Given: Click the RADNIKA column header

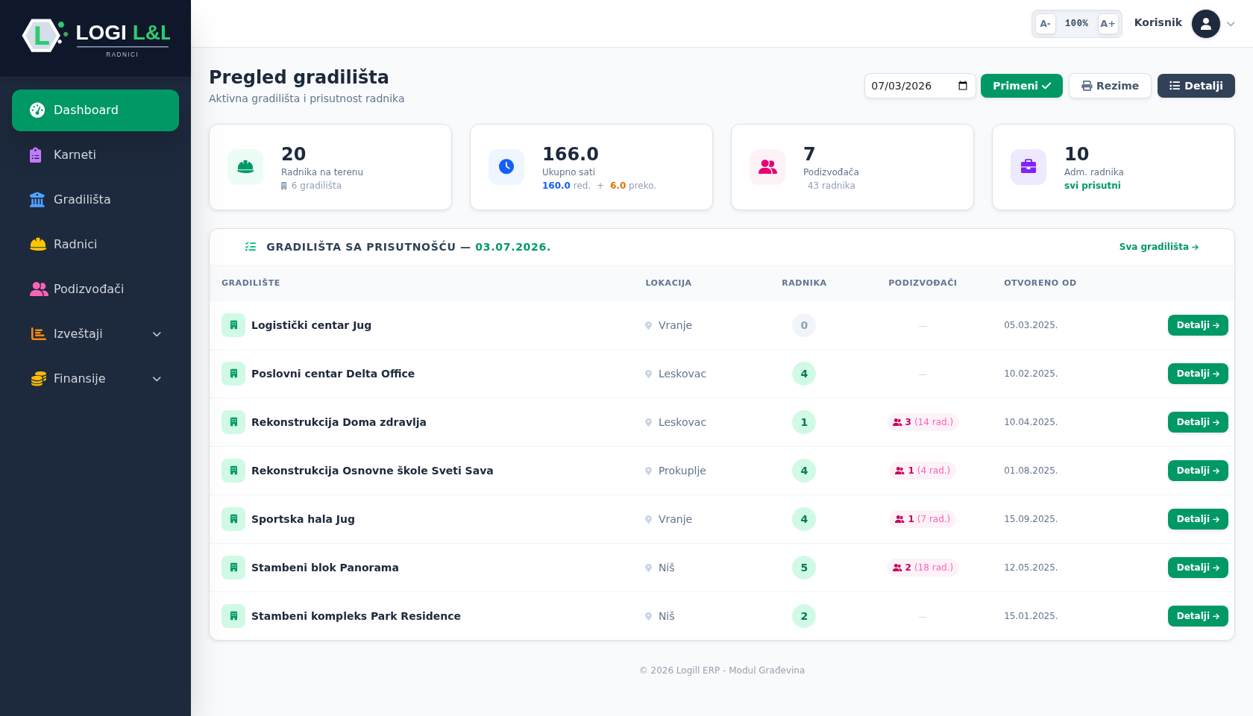Looking at the screenshot, I should pyautogui.click(x=804, y=283).
